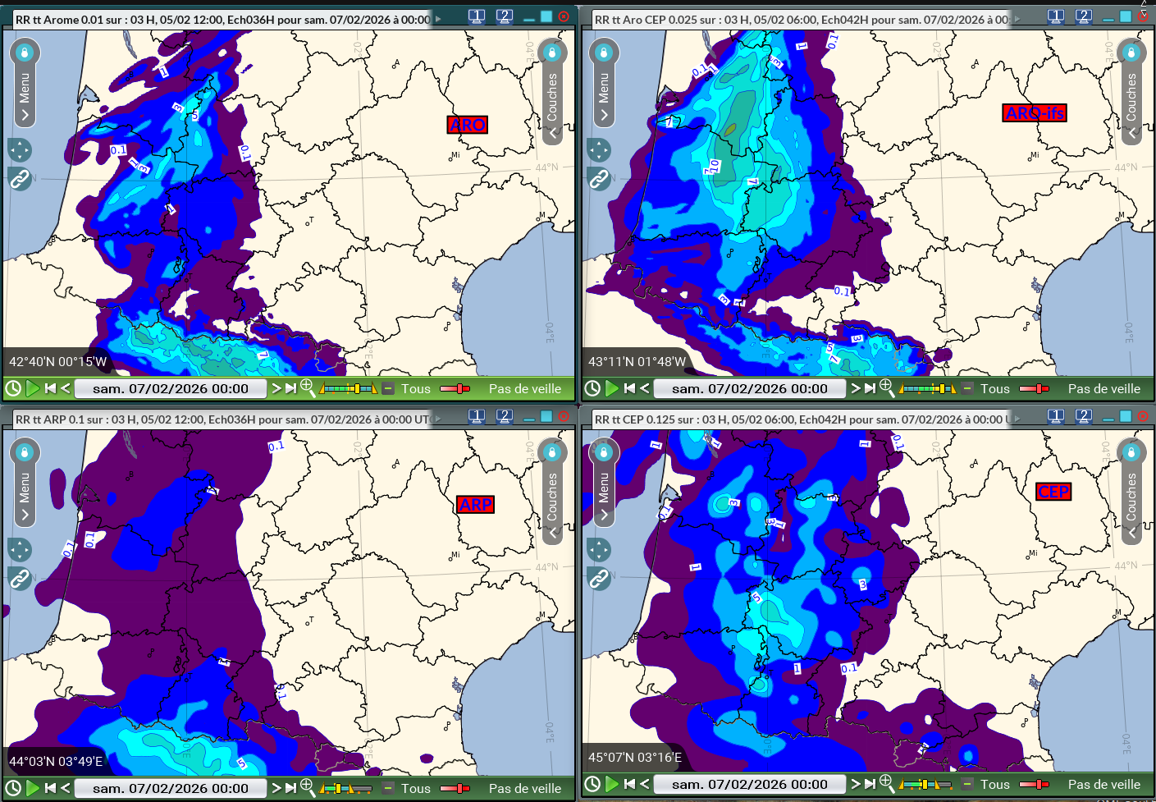The height and width of the screenshot is (802, 1156).
Task: Toggle the lock on CEP Couches panel
Action: (1131, 452)
